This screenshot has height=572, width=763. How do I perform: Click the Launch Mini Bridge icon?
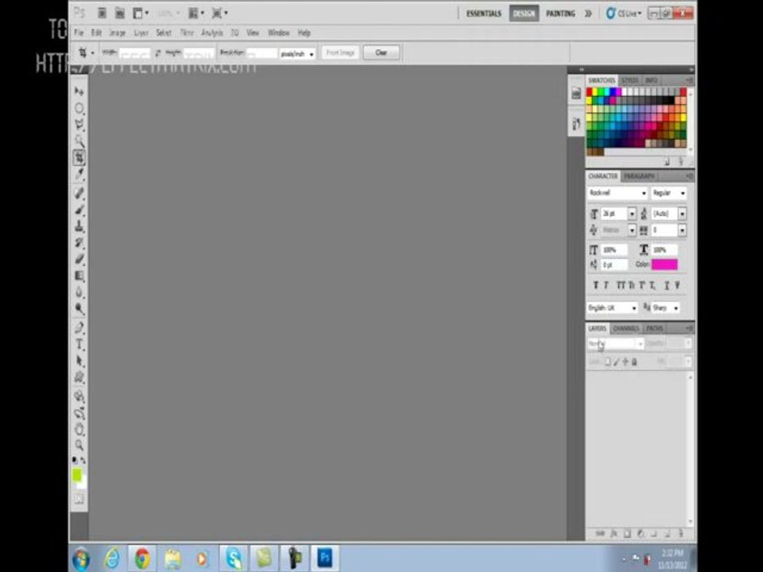click(120, 14)
